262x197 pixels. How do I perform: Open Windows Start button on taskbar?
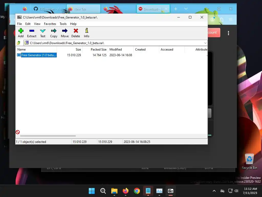(92, 191)
